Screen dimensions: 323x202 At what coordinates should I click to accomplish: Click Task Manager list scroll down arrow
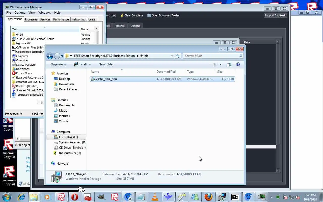(x=97, y=96)
